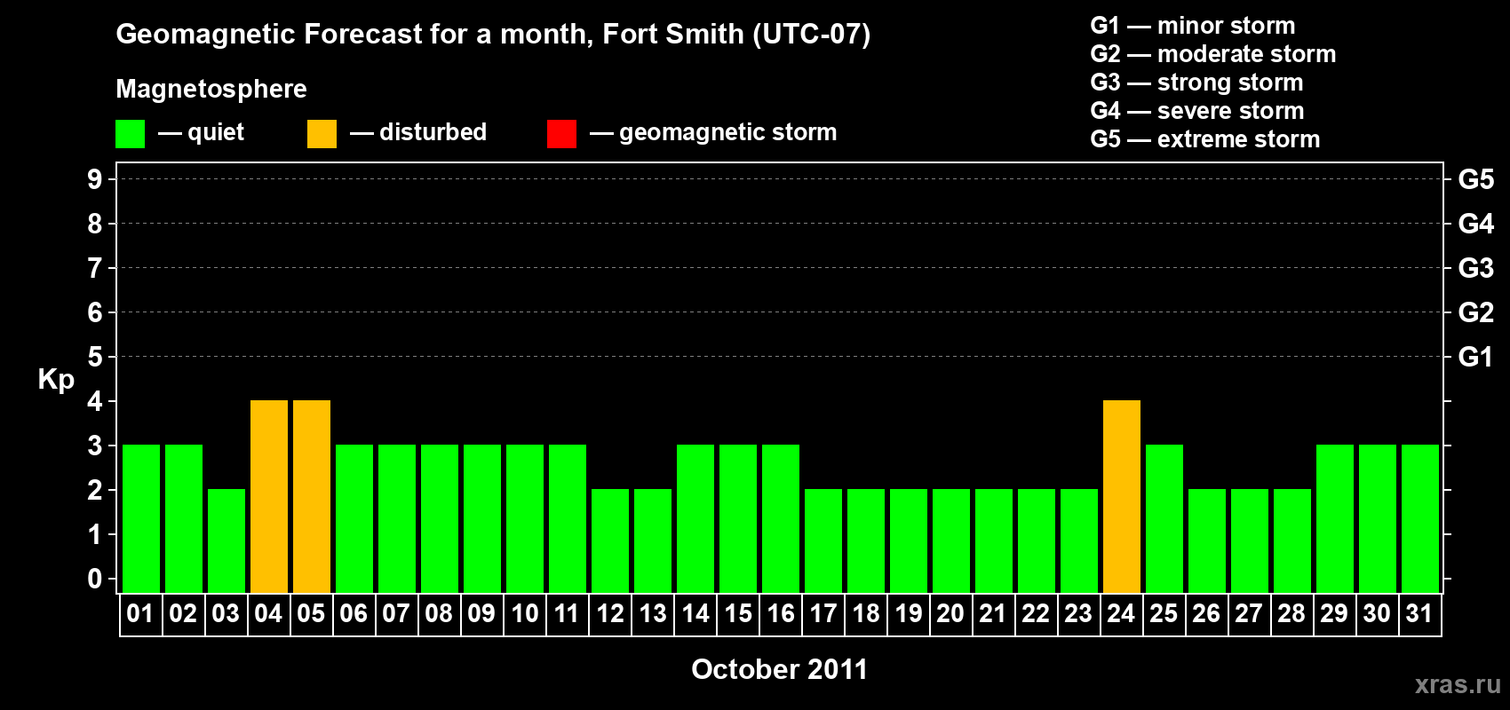Viewport: 1510px width, 710px height.
Task: Click the 'quiet' legend label
Action: coord(216,132)
